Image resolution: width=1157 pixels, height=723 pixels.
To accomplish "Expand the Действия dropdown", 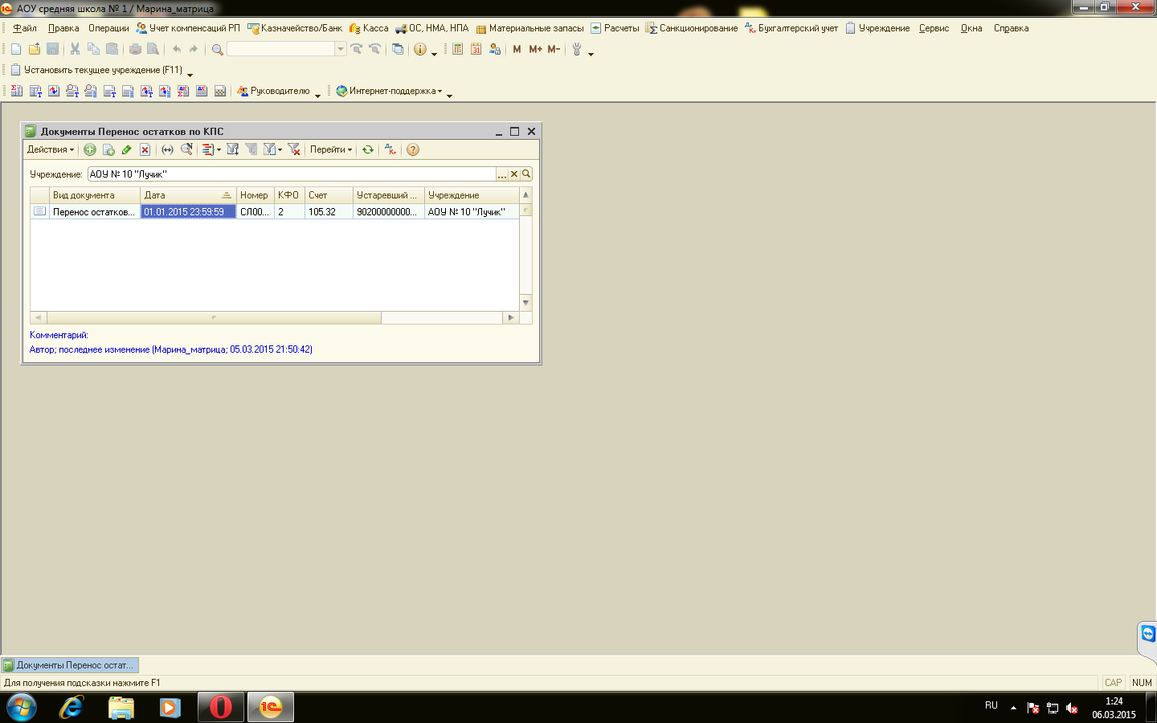I will click(x=50, y=149).
